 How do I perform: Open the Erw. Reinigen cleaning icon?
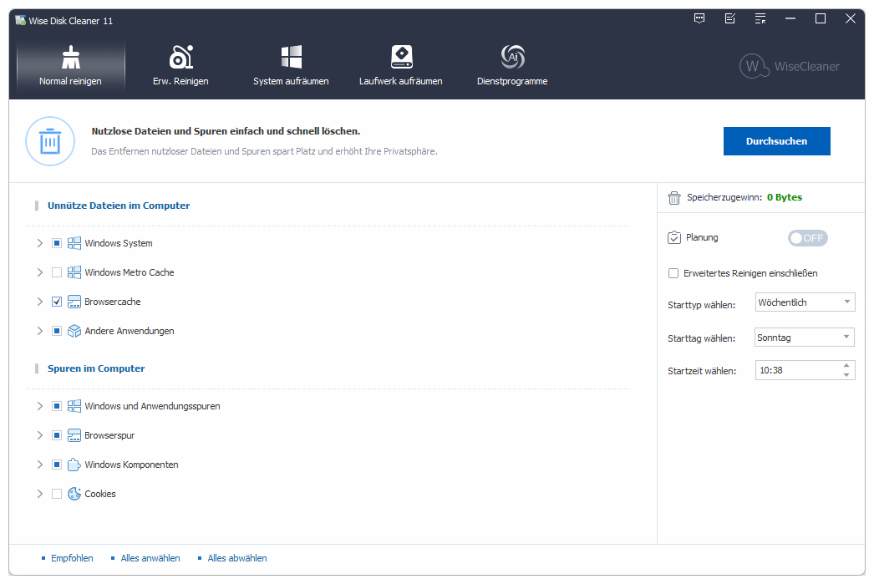pyautogui.click(x=180, y=58)
